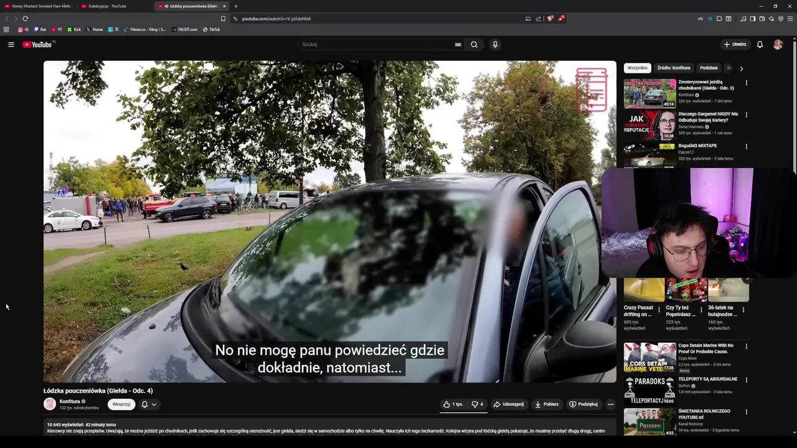Viewport: 797px width, 448px height.
Task: Open options for Zmotoryzowani jeżdżą chodnikami video
Action: (x=747, y=83)
